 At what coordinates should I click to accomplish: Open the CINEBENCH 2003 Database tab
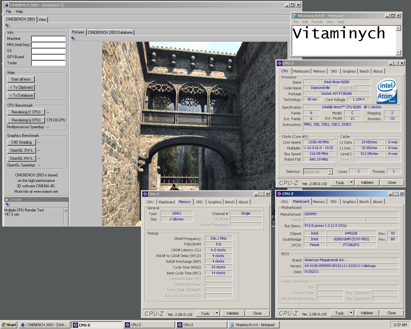tap(110, 32)
